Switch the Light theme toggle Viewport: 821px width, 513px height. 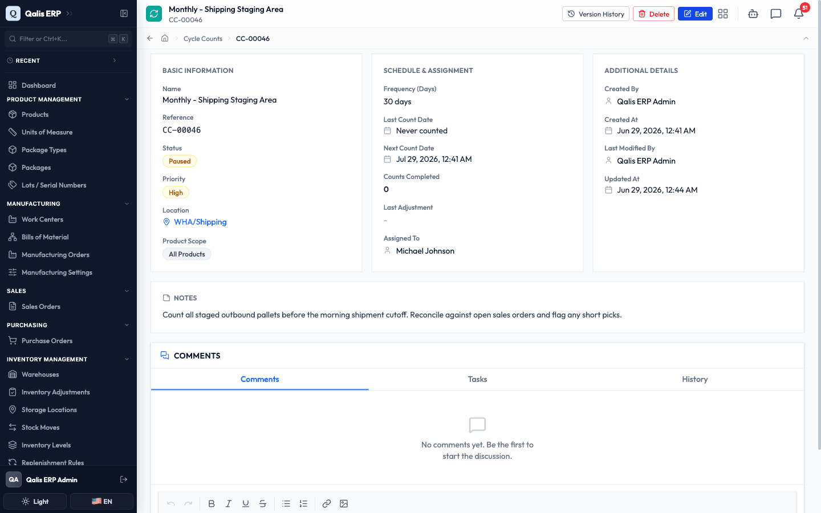(x=35, y=502)
